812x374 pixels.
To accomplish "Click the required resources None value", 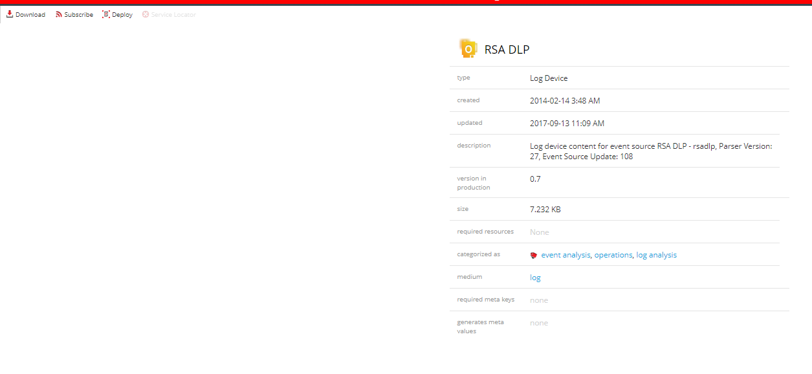I will [540, 232].
